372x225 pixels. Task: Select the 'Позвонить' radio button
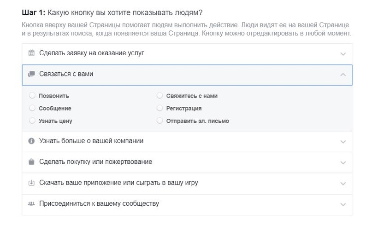coord(32,96)
